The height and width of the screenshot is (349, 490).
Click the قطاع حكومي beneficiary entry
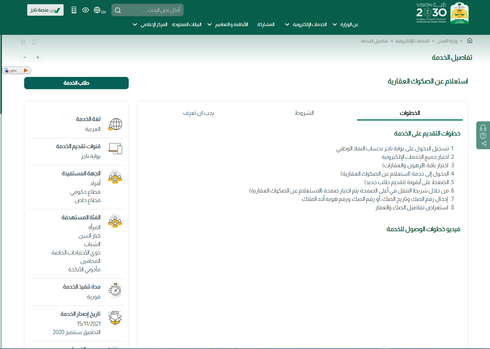click(85, 192)
